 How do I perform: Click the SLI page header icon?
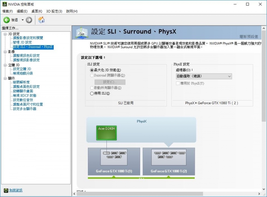[x=82, y=33]
